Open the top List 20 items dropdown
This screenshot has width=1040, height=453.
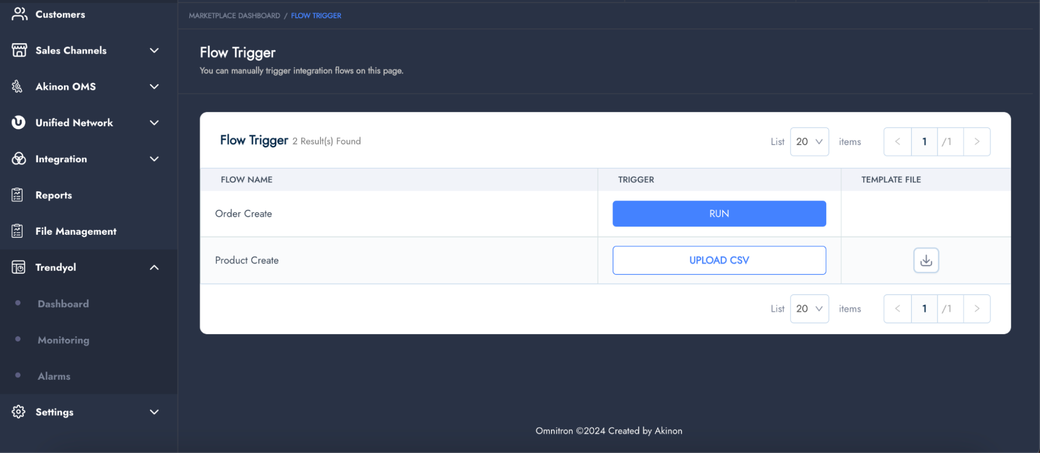tap(809, 142)
